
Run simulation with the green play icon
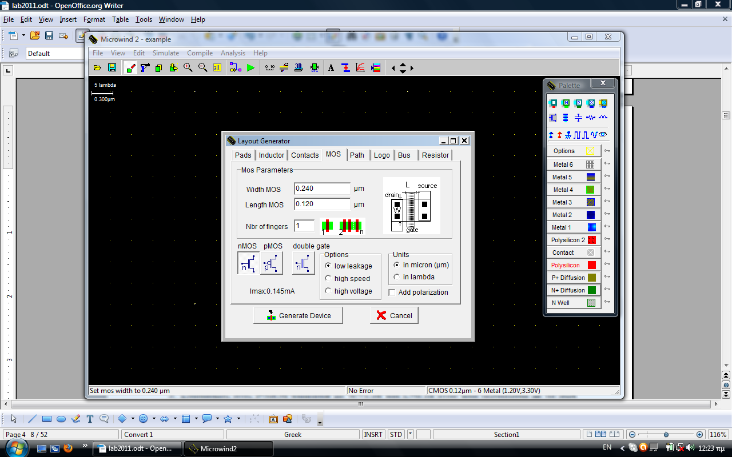pos(250,67)
